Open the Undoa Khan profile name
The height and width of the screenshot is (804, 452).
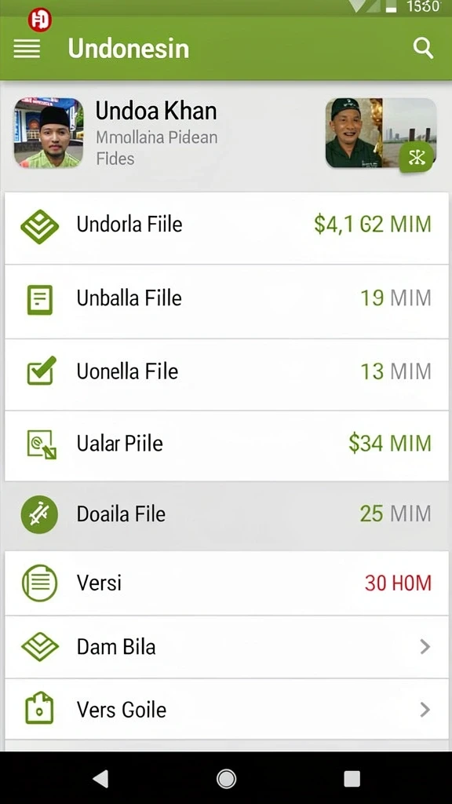pyautogui.click(x=156, y=111)
